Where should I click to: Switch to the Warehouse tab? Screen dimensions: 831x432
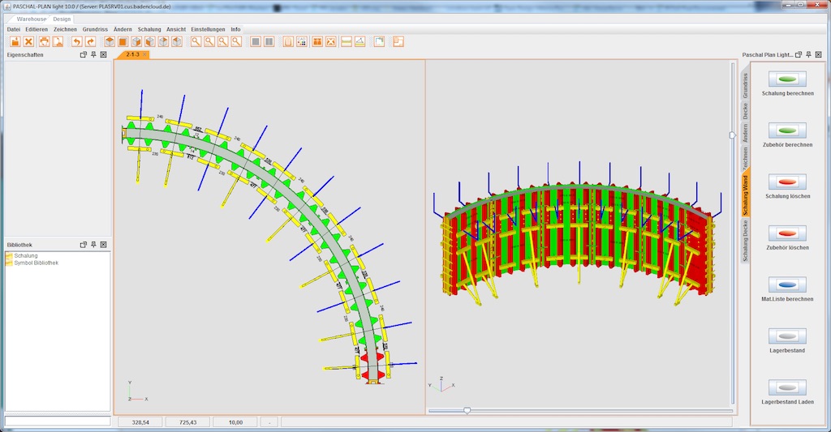point(32,19)
